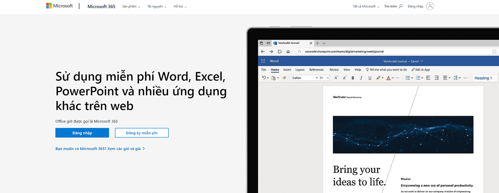This screenshot has height=193, width=499.
Task: Select the Help ribbon tab
Action: tap(358, 70)
